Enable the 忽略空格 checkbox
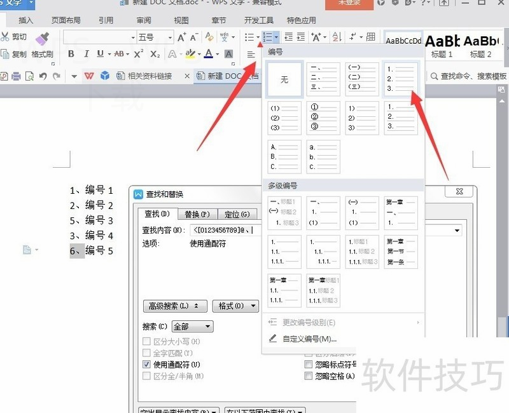 [x=308, y=376]
